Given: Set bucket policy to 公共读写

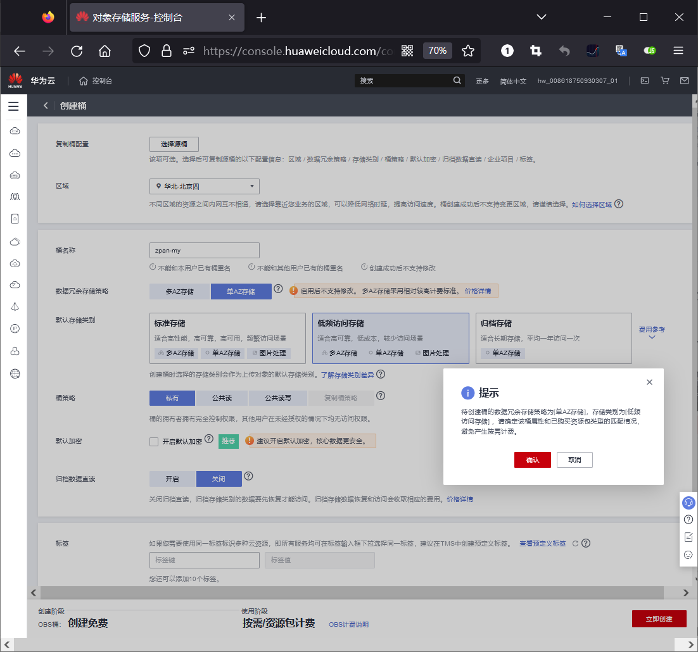Looking at the screenshot, I should (278, 398).
